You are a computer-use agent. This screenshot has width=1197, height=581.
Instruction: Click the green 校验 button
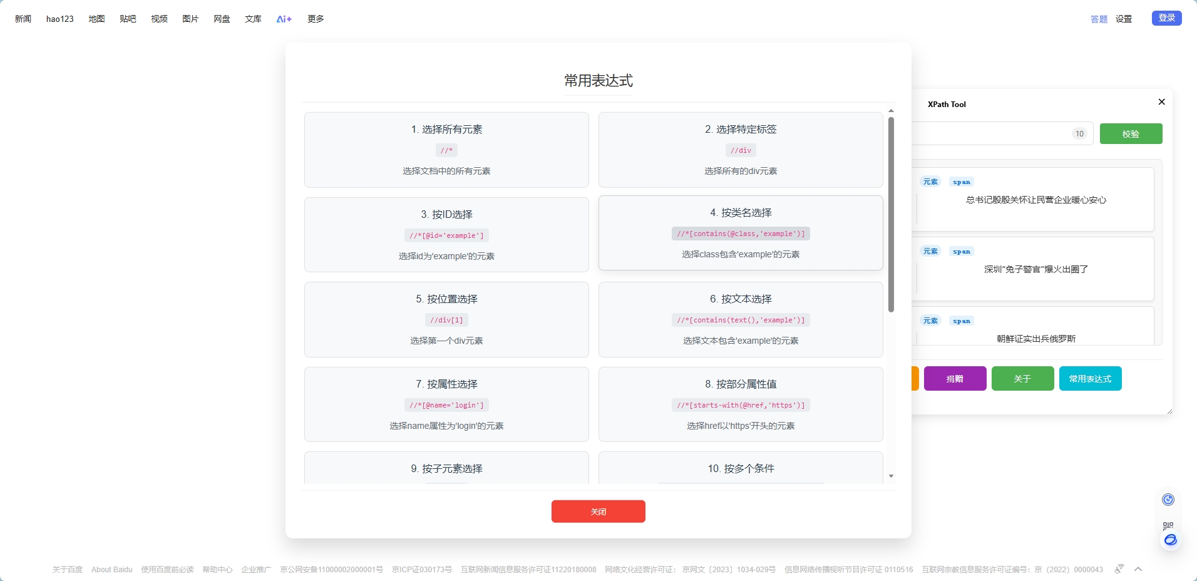(x=1131, y=134)
